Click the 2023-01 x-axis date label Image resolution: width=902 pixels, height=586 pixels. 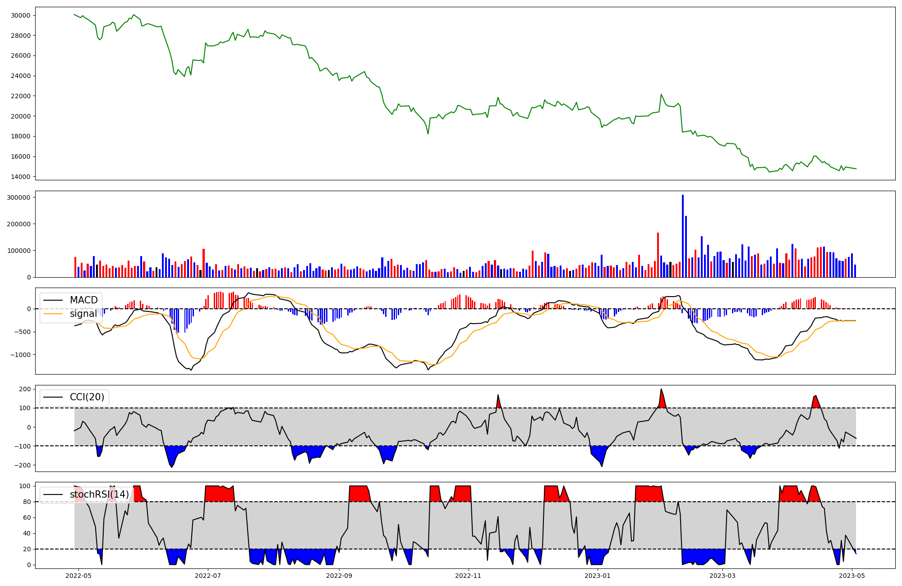tap(598, 576)
